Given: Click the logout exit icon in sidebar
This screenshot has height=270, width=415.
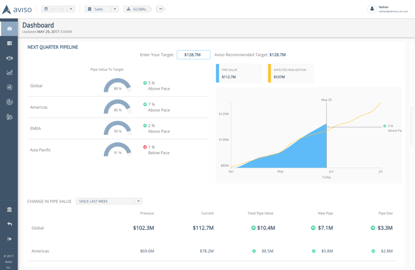Looking at the screenshot, I should pyautogui.click(x=9, y=239).
